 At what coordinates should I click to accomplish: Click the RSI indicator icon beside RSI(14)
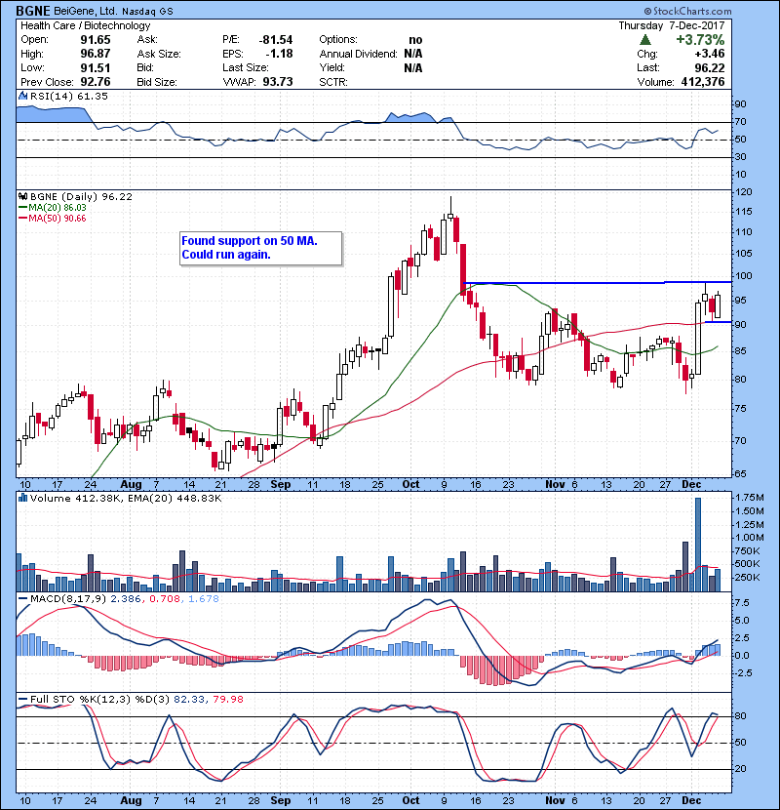22,96
